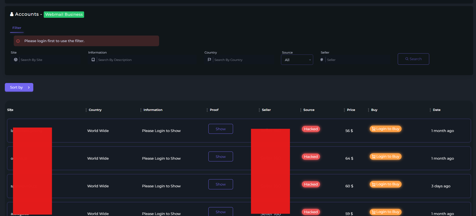Focus the Search By Site input
This screenshot has width=476, height=216.
[x=50, y=60]
